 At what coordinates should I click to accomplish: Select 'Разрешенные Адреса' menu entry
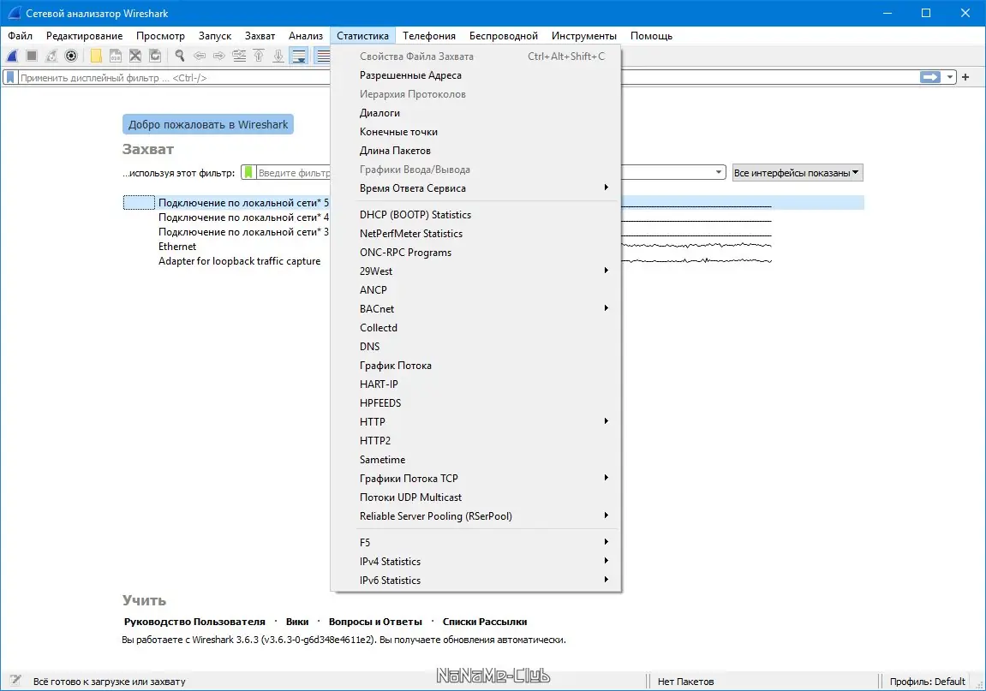(475, 74)
